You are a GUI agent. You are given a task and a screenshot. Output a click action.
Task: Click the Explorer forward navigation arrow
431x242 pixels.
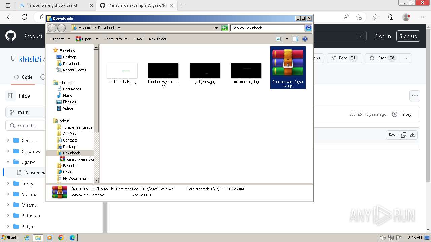click(61, 28)
